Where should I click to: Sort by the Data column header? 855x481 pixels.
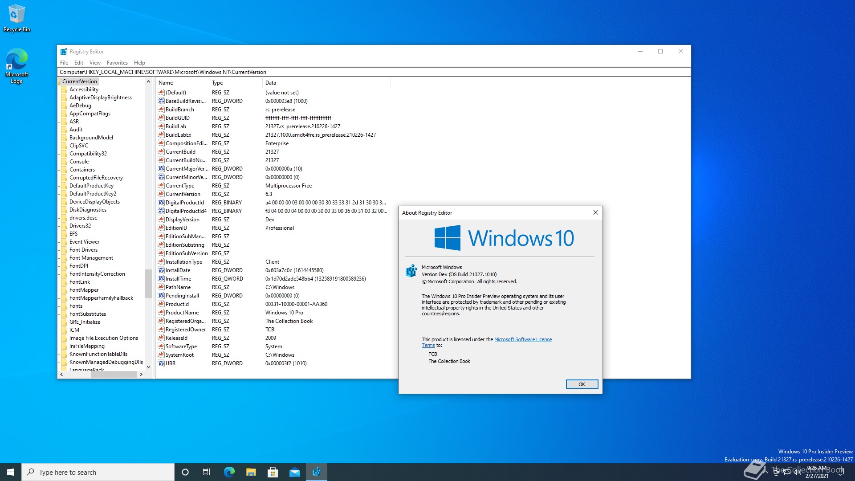tap(326, 83)
